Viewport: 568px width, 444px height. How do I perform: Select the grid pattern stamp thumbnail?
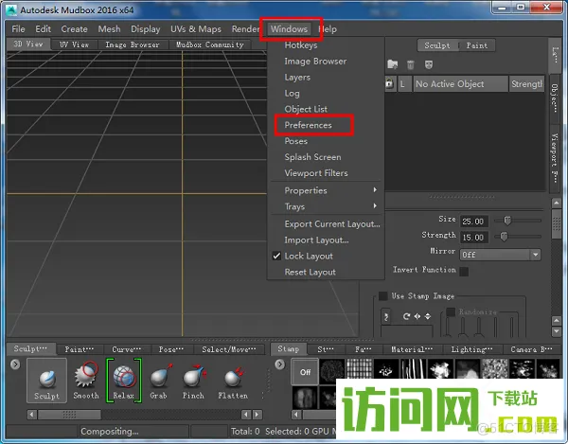(360, 369)
